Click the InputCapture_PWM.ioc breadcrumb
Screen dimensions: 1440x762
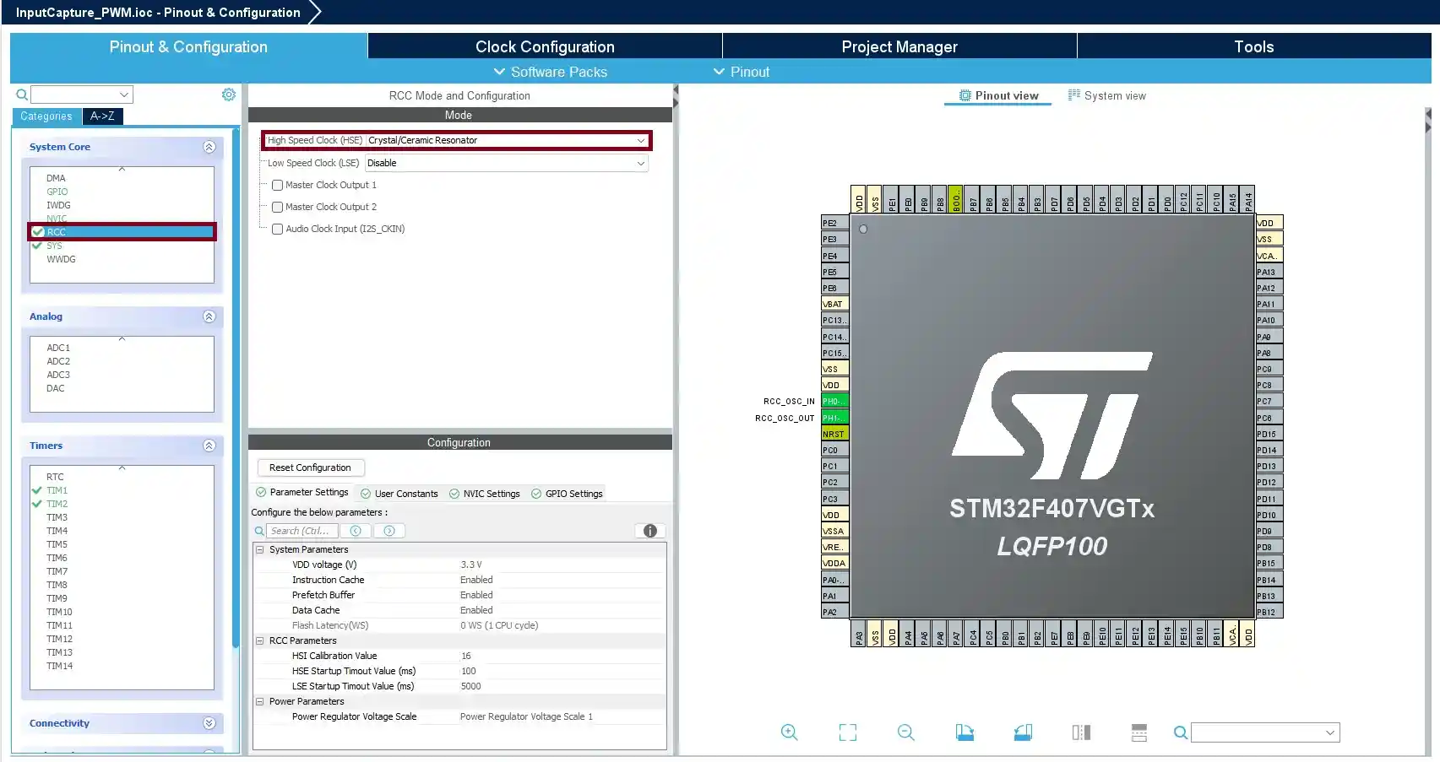pos(158,12)
